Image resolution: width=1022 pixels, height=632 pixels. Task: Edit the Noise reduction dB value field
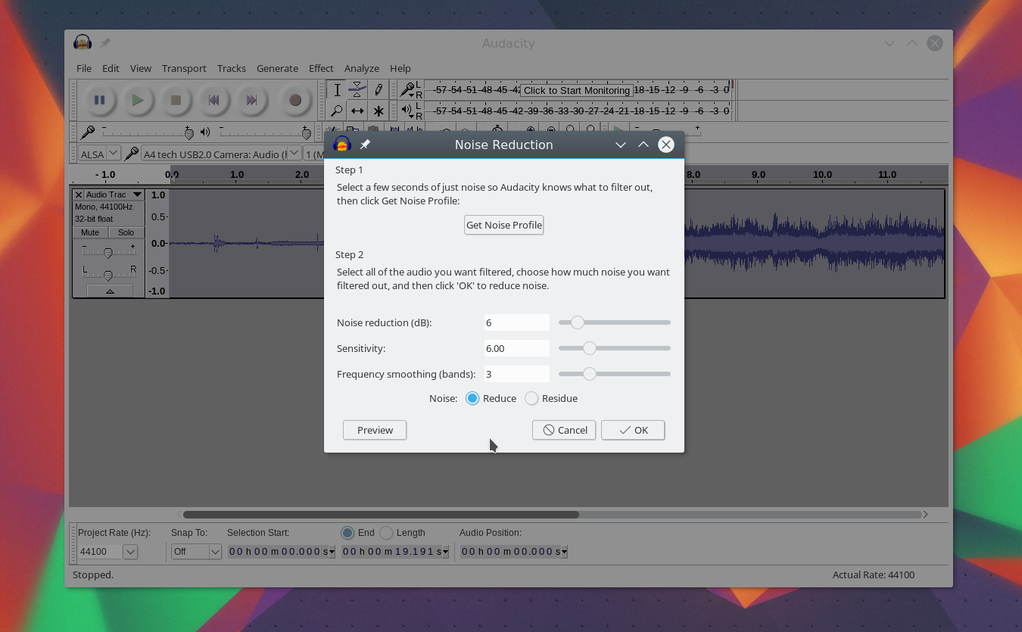tap(517, 322)
